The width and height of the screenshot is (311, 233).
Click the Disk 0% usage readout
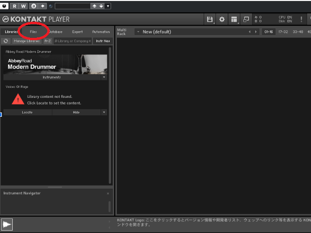point(285,21)
